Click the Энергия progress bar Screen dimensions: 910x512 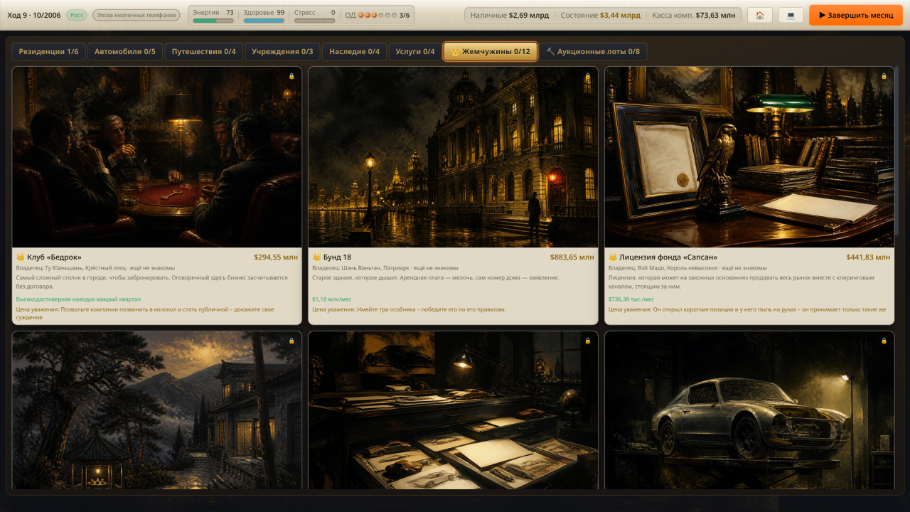coord(213,21)
